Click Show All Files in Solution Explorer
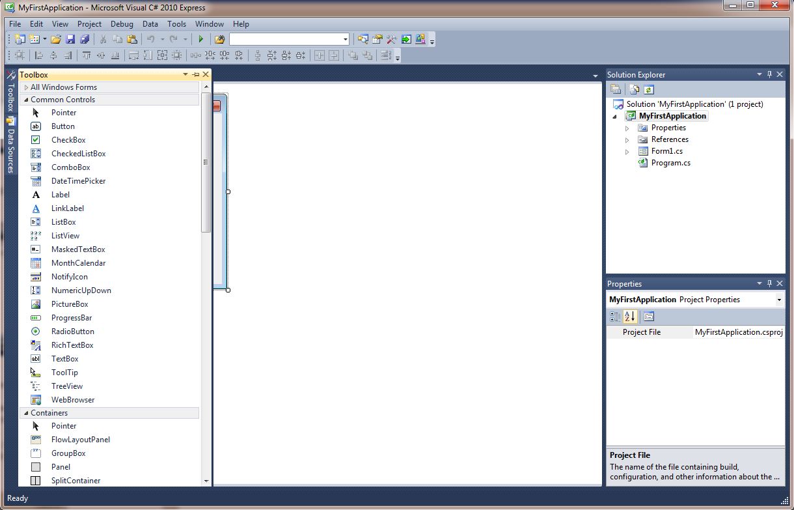The image size is (794, 510). pyautogui.click(x=634, y=90)
